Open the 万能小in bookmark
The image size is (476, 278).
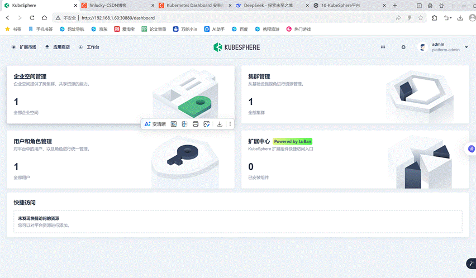point(185,29)
